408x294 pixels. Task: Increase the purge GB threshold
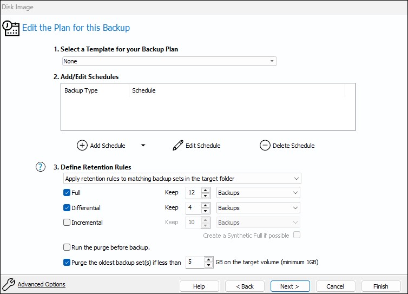coord(208,260)
